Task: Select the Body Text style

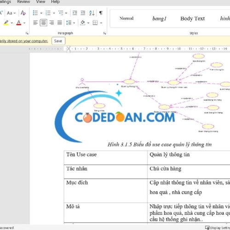Action: pyautogui.click(x=192, y=18)
